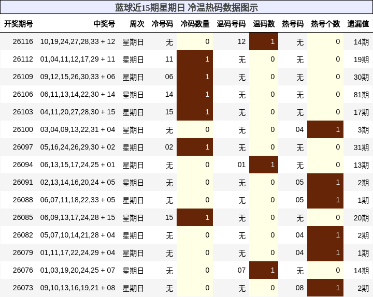
Task: Click the 温码数 column header
Action: 264,24
